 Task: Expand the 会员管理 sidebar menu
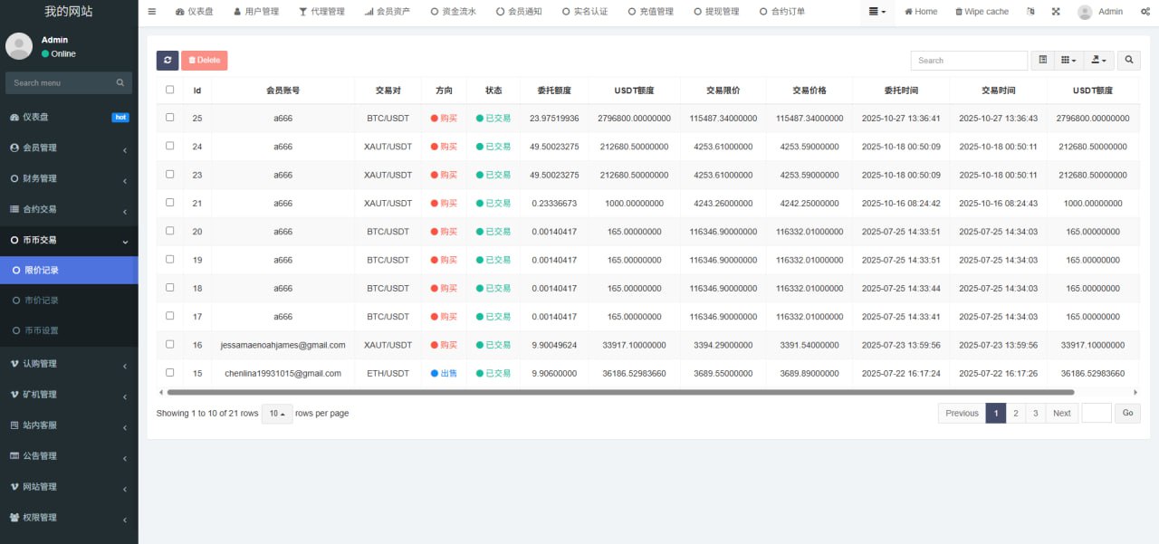coord(69,148)
